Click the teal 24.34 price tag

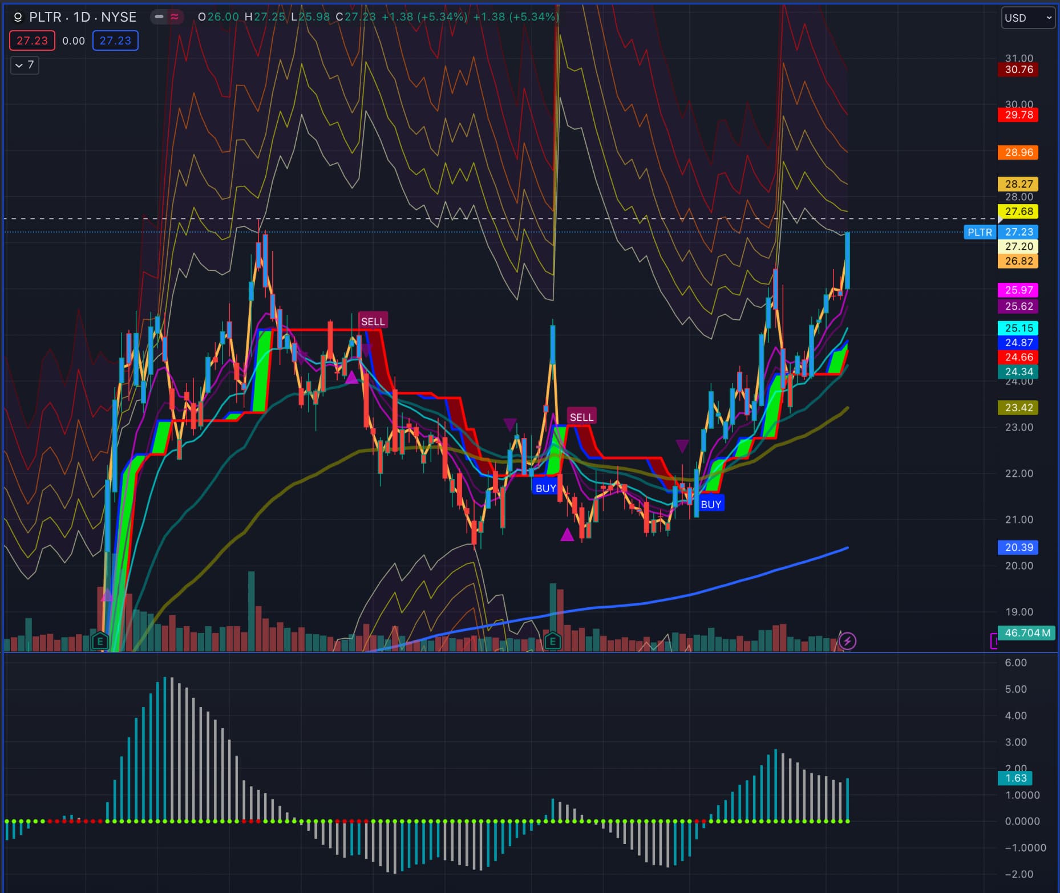pyautogui.click(x=1019, y=372)
